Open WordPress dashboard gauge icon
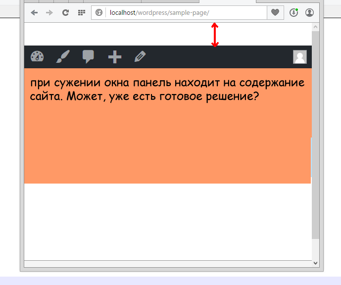 (37, 56)
